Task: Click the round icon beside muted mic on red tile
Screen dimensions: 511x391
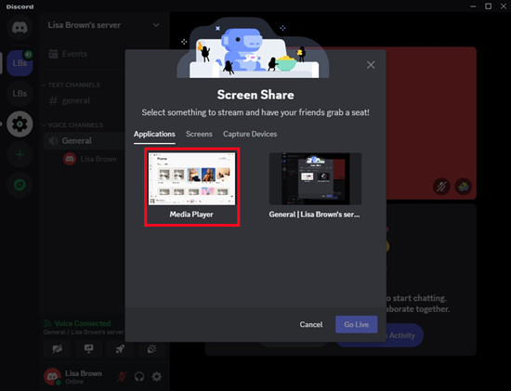Action: [463, 187]
